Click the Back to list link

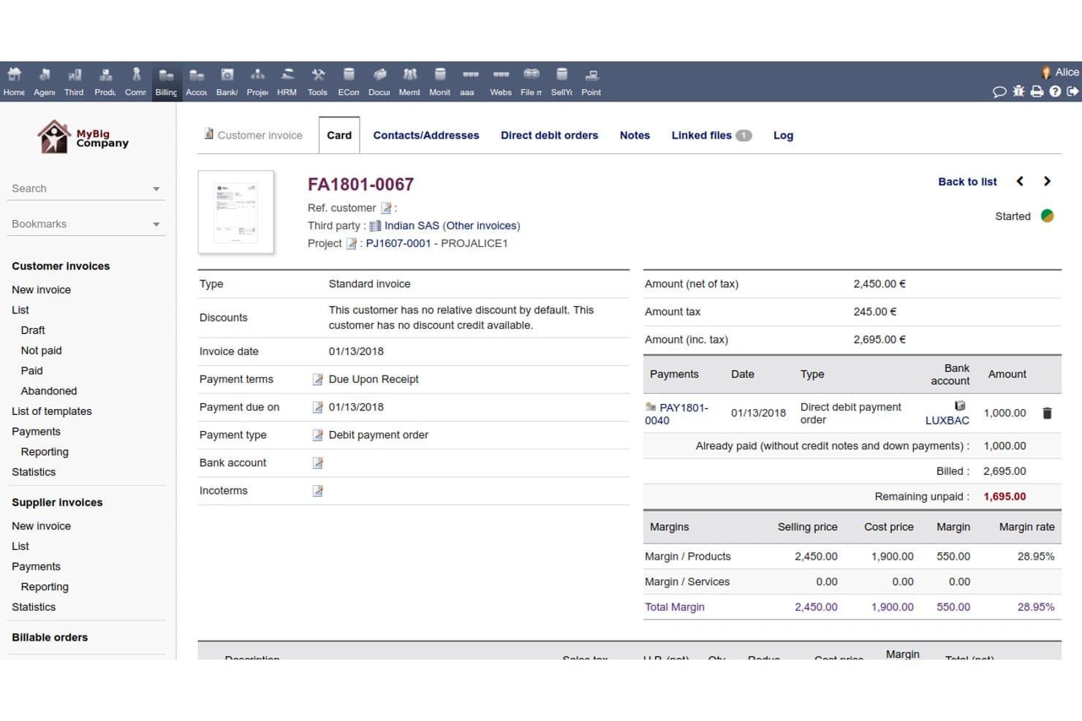tap(967, 182)
